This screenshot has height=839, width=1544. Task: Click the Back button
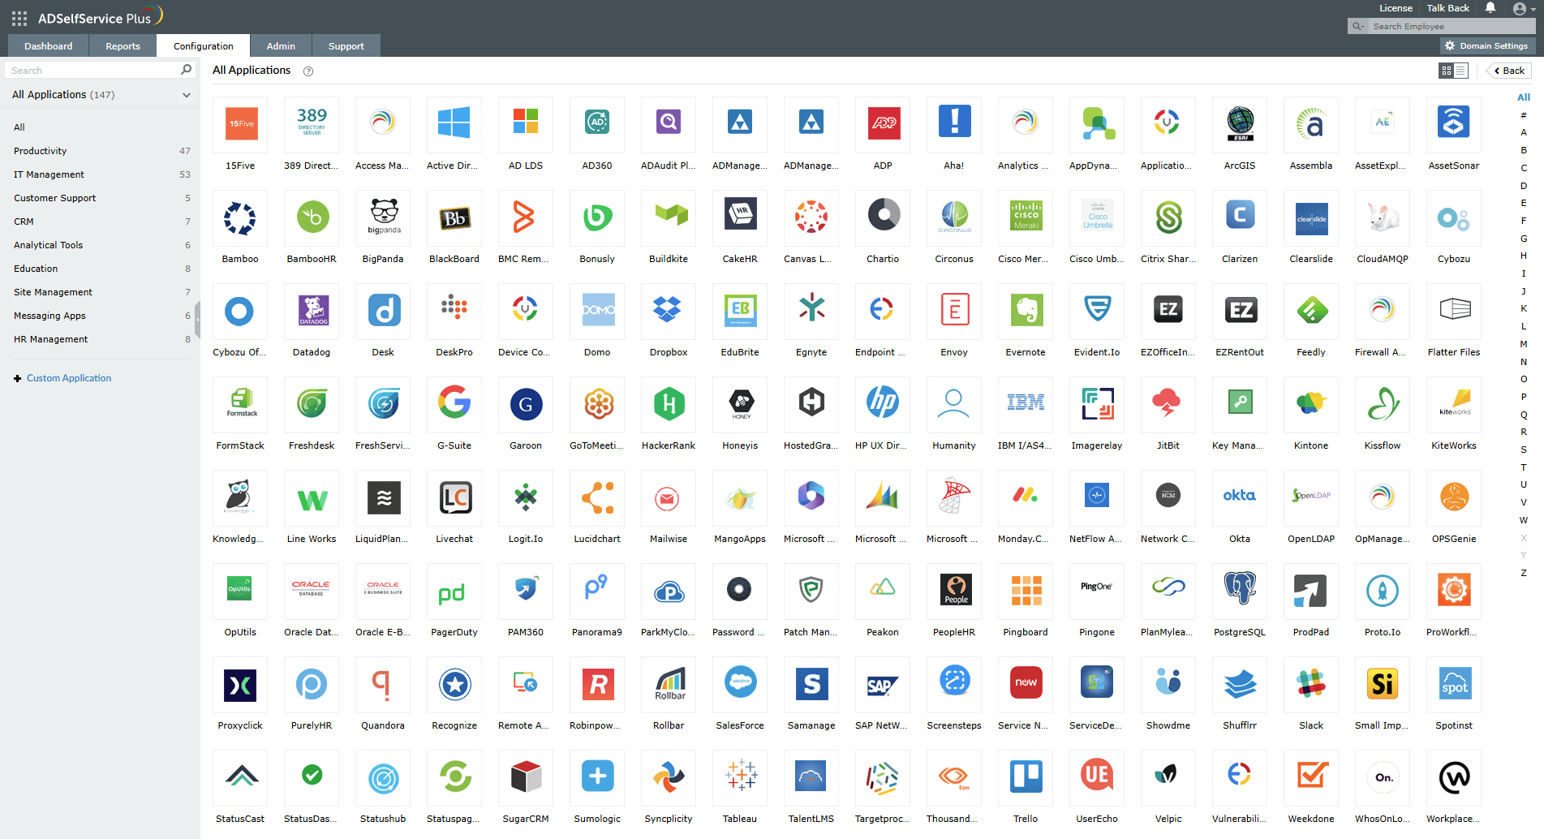[1507, 71]
